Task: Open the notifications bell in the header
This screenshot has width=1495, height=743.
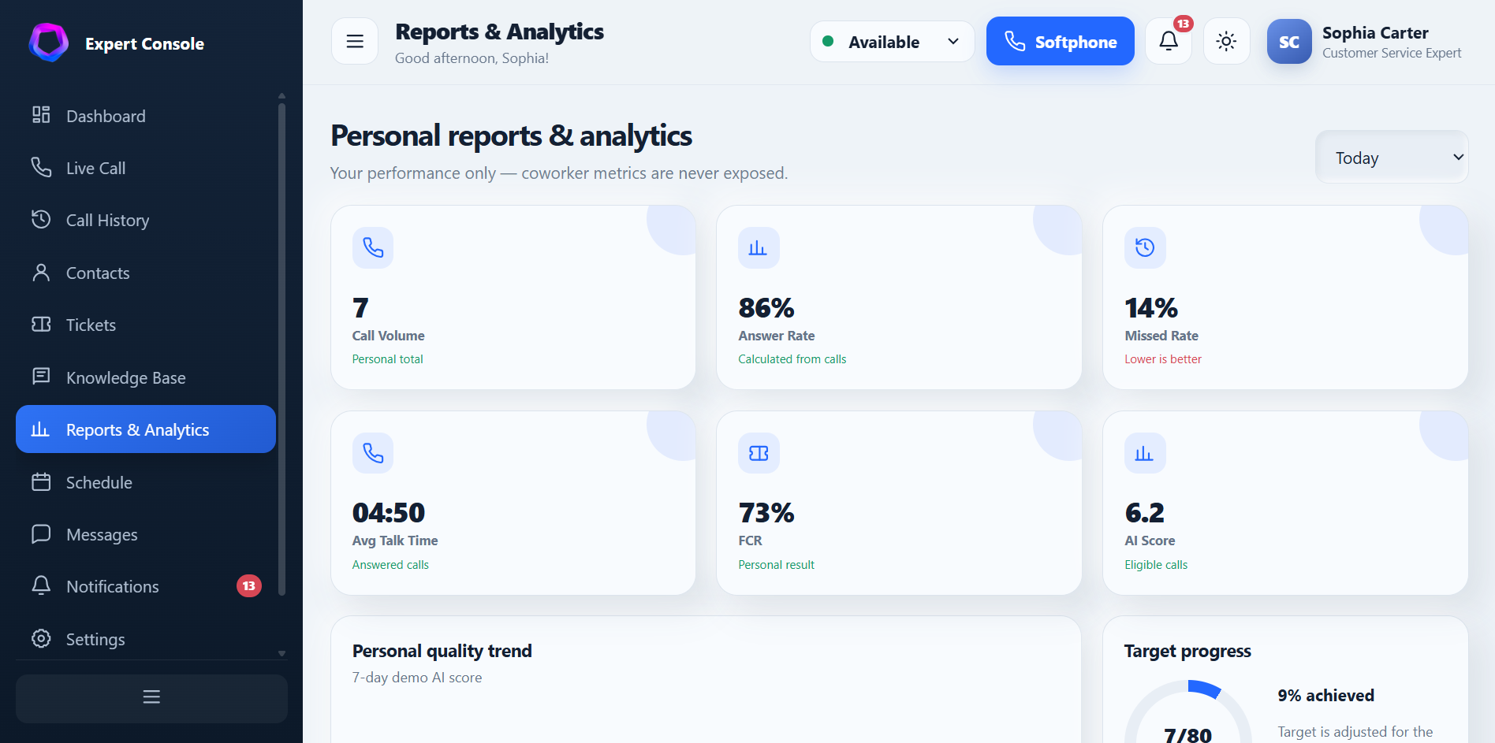Action: pos(1169,41)
